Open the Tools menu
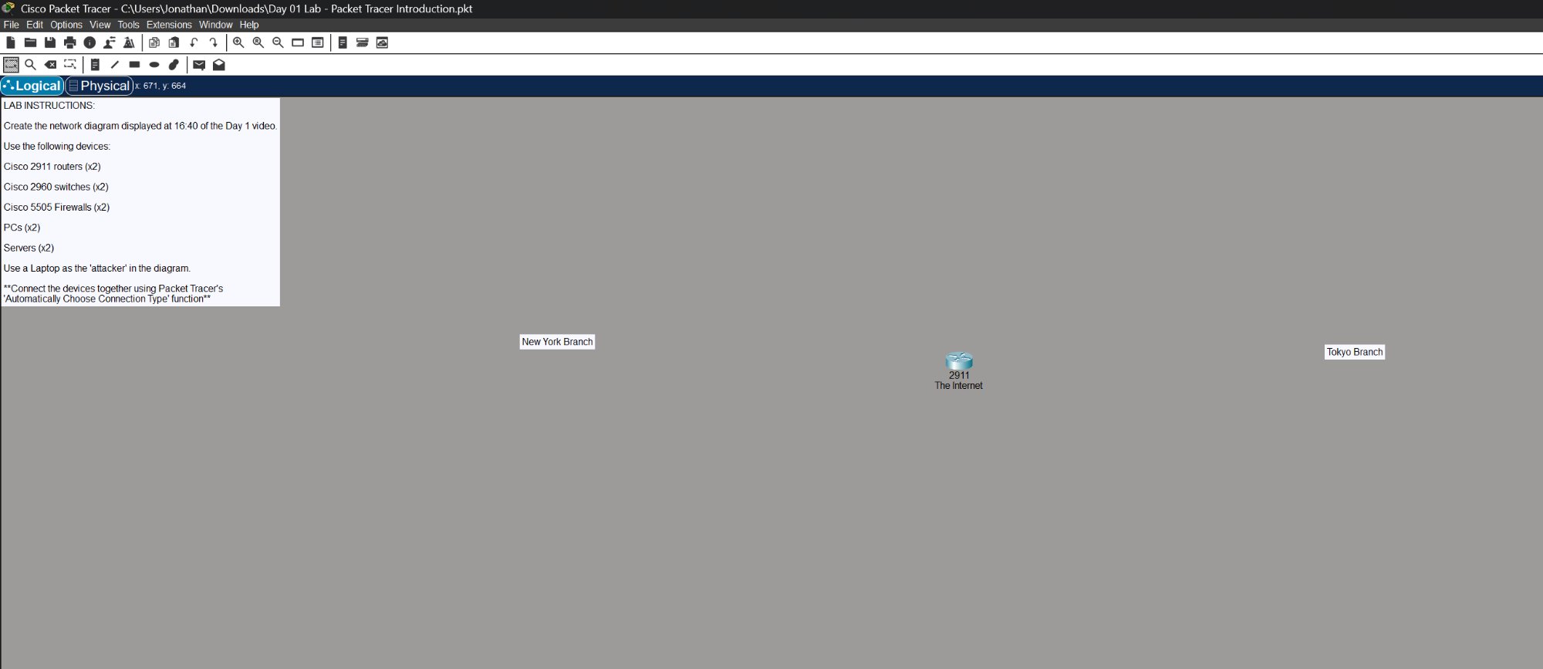The image size is (1543, 669). pos(129,25)
